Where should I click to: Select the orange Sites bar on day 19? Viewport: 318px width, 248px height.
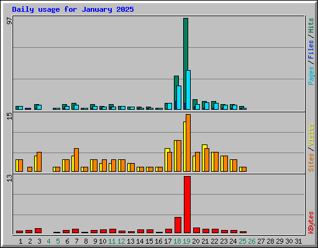[x=188, y=143]
